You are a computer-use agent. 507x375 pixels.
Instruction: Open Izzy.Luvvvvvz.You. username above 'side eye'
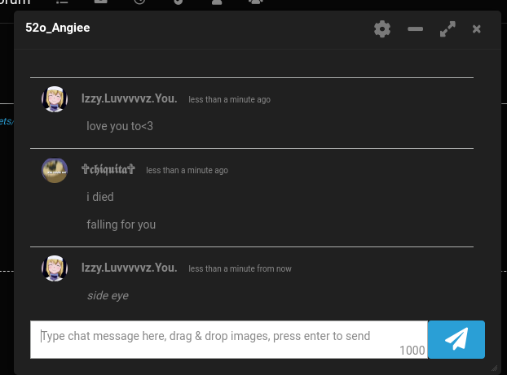pos(130,268)
